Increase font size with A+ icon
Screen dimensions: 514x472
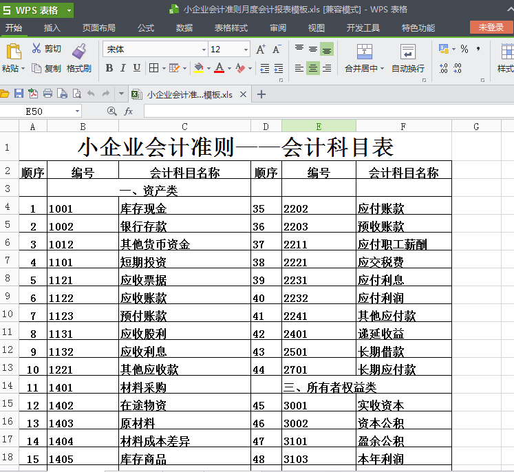261,49
